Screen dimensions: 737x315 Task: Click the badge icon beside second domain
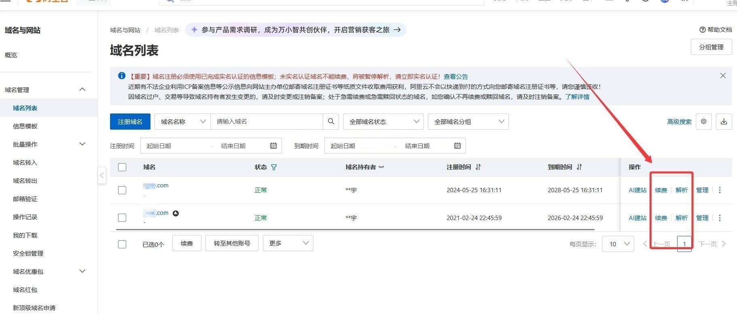tap(176, 213)
